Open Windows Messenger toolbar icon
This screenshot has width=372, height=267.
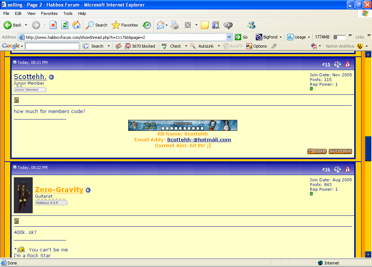251,25
